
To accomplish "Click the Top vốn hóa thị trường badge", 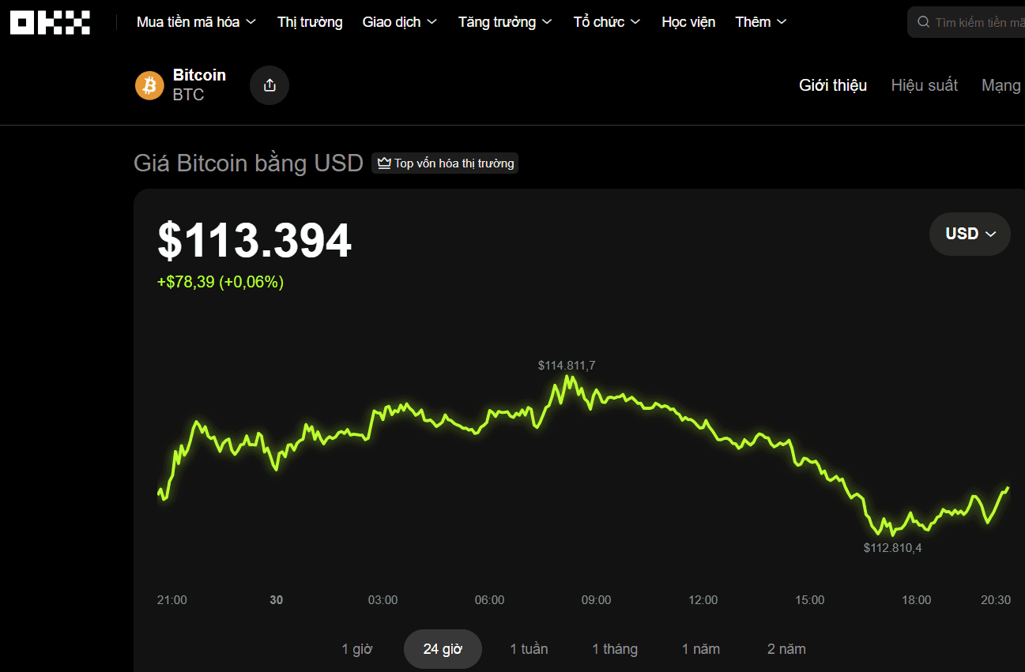I will pyautogui.click(x=445, y=163).
